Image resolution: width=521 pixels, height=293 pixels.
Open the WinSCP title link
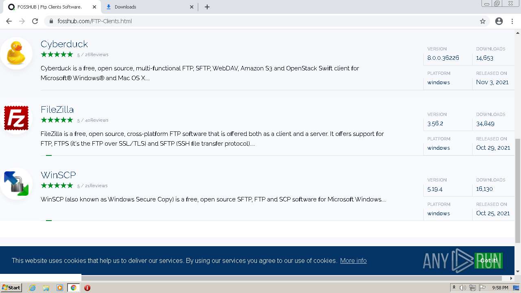pyautogui.click(x=58, y=175)
